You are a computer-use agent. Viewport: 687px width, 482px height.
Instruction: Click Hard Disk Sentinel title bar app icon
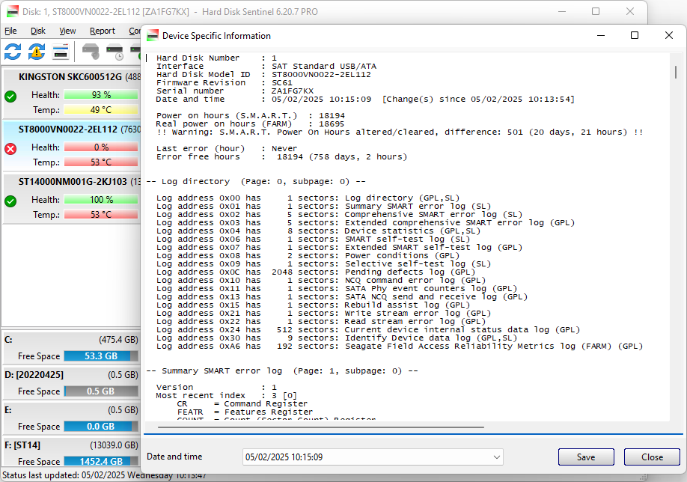pos(13,11)
